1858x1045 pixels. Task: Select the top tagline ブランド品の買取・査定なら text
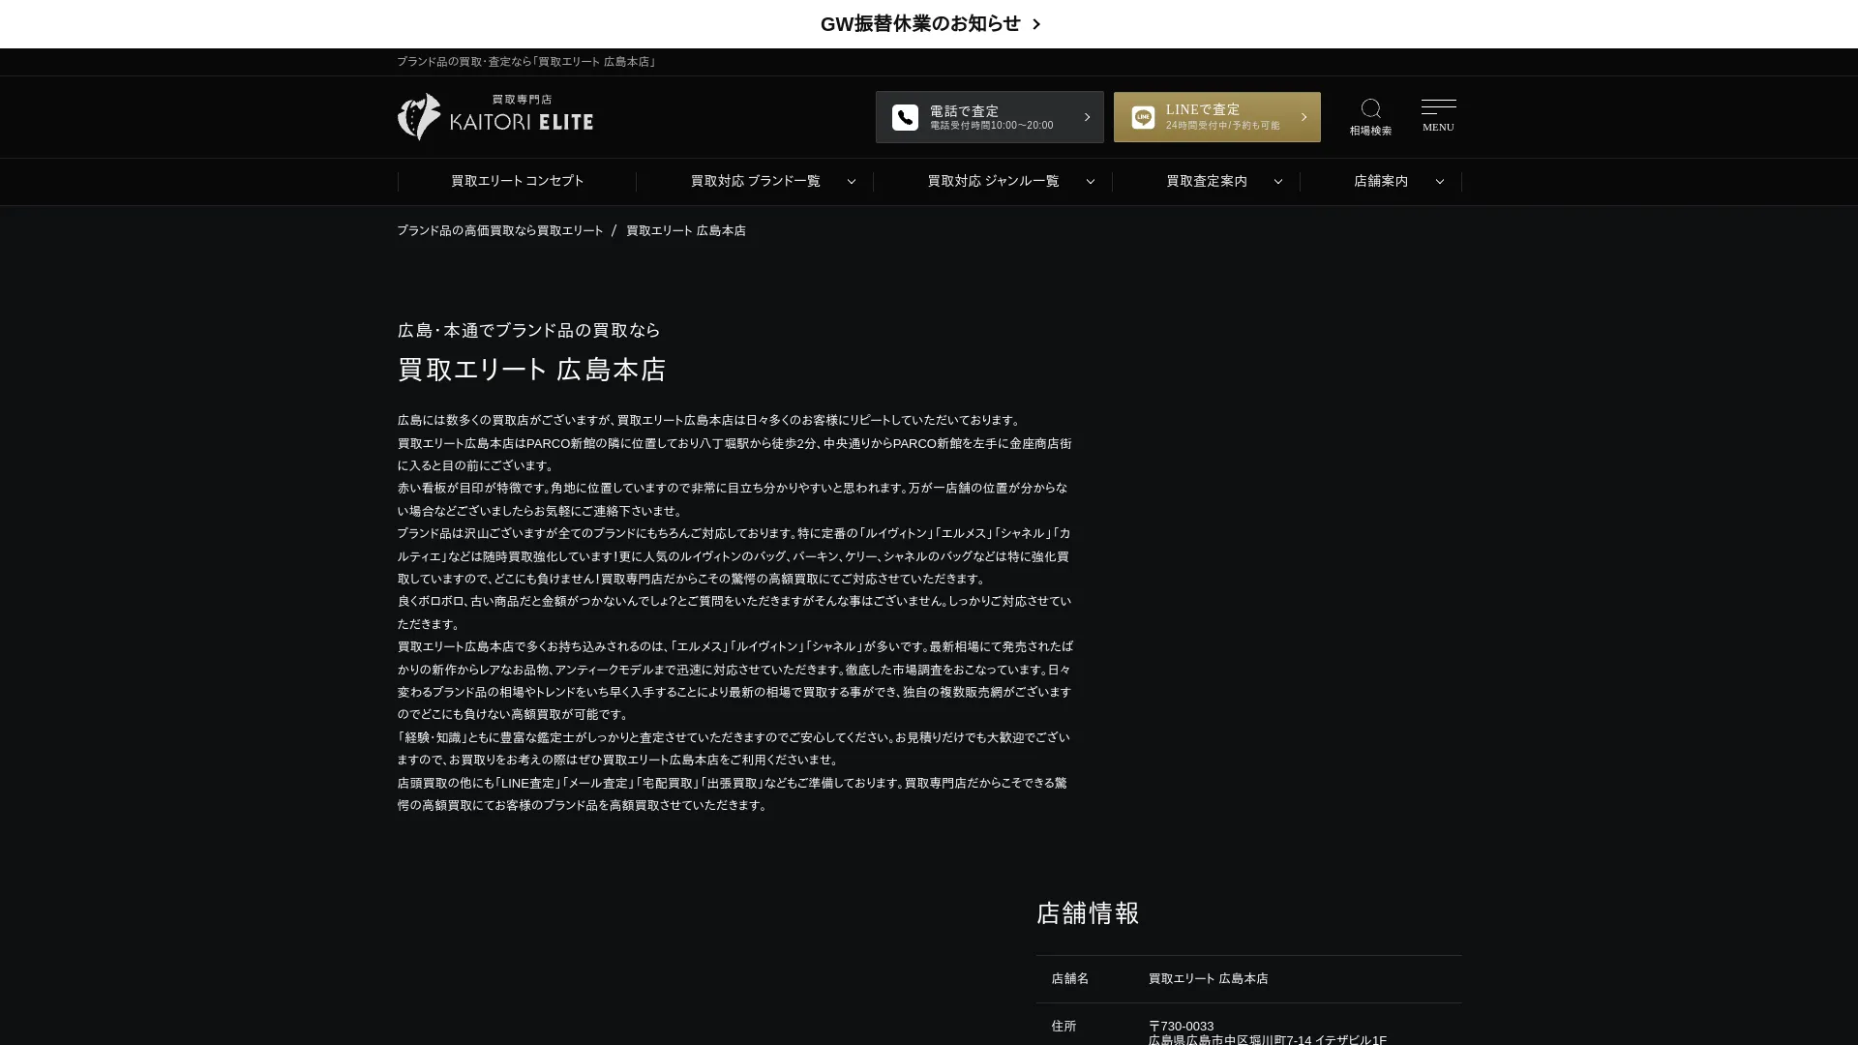[x=527, y=62]
